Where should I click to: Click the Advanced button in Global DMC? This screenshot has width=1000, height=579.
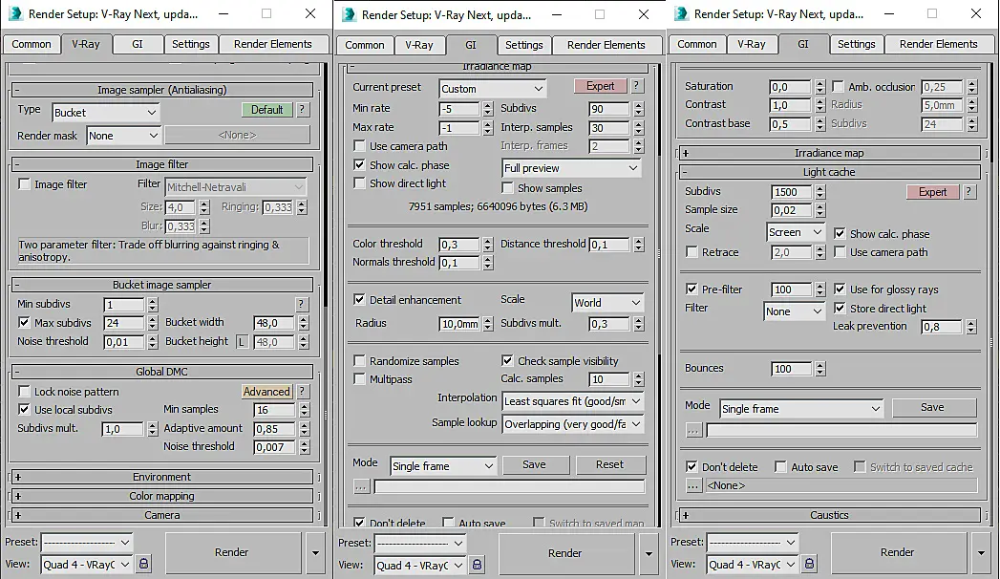pyautogui.click(x=266, y=392)
